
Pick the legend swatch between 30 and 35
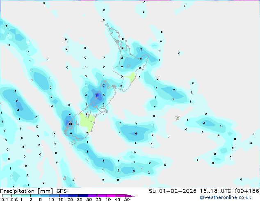click(92, 196)
